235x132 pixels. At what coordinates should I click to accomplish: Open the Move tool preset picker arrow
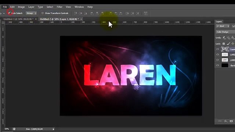click(x=4, y=13)
